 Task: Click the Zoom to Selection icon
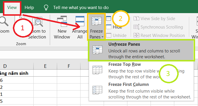pos(37,22)
